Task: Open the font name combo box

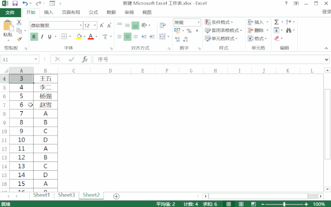Action: click(x=56, y=25)
